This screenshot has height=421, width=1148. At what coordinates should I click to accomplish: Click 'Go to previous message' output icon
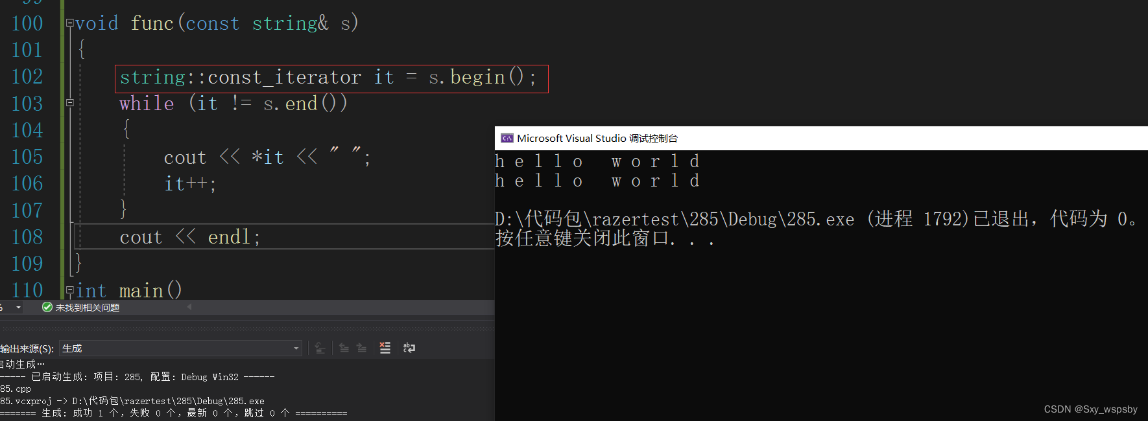tap(344, 348)
